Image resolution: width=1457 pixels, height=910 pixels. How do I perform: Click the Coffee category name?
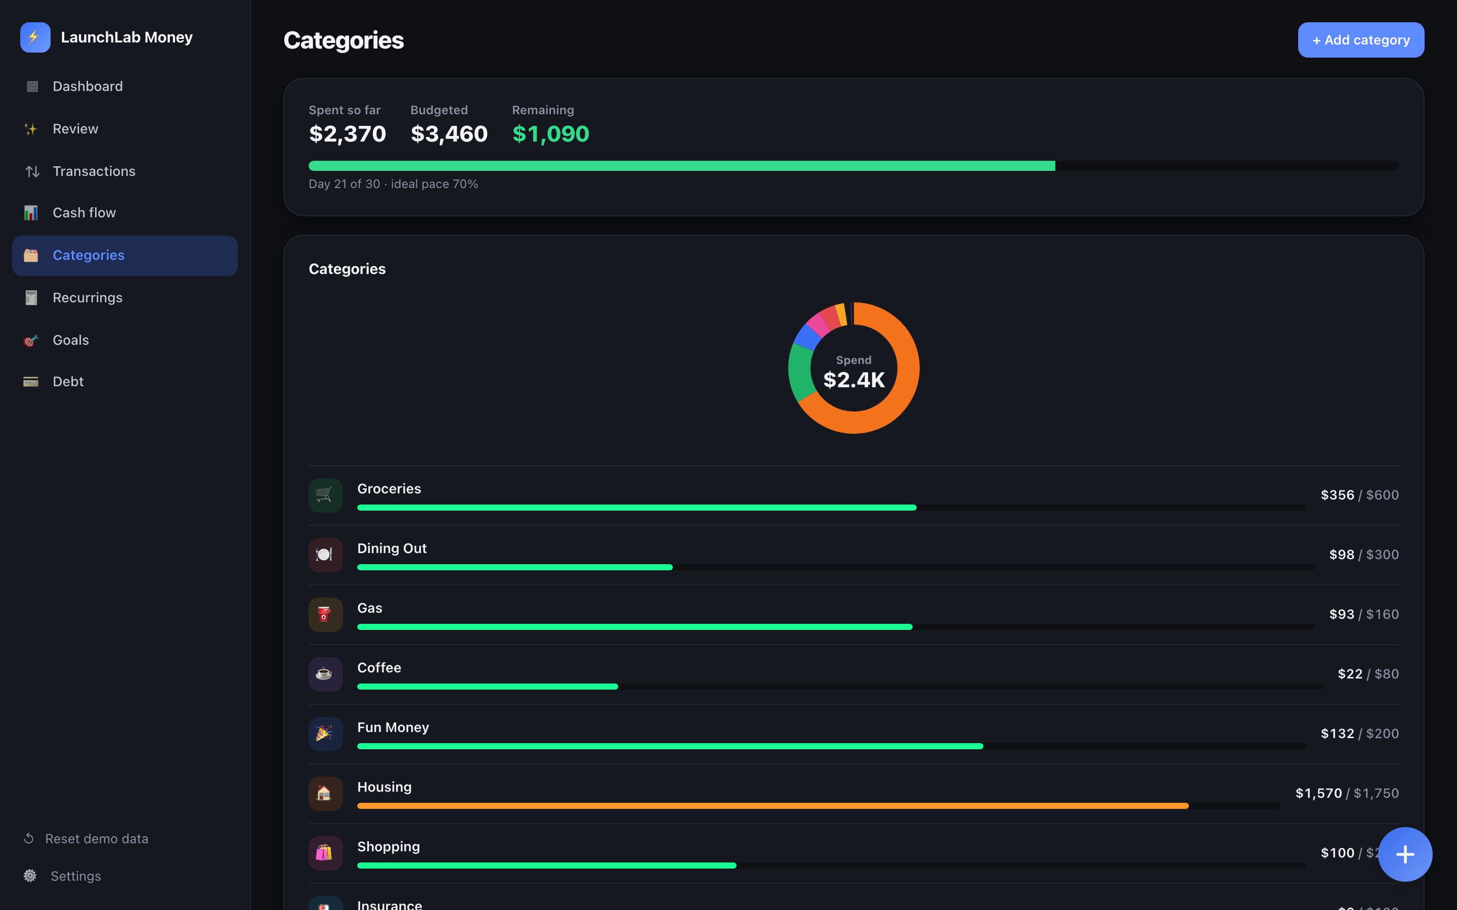[379, 667]
